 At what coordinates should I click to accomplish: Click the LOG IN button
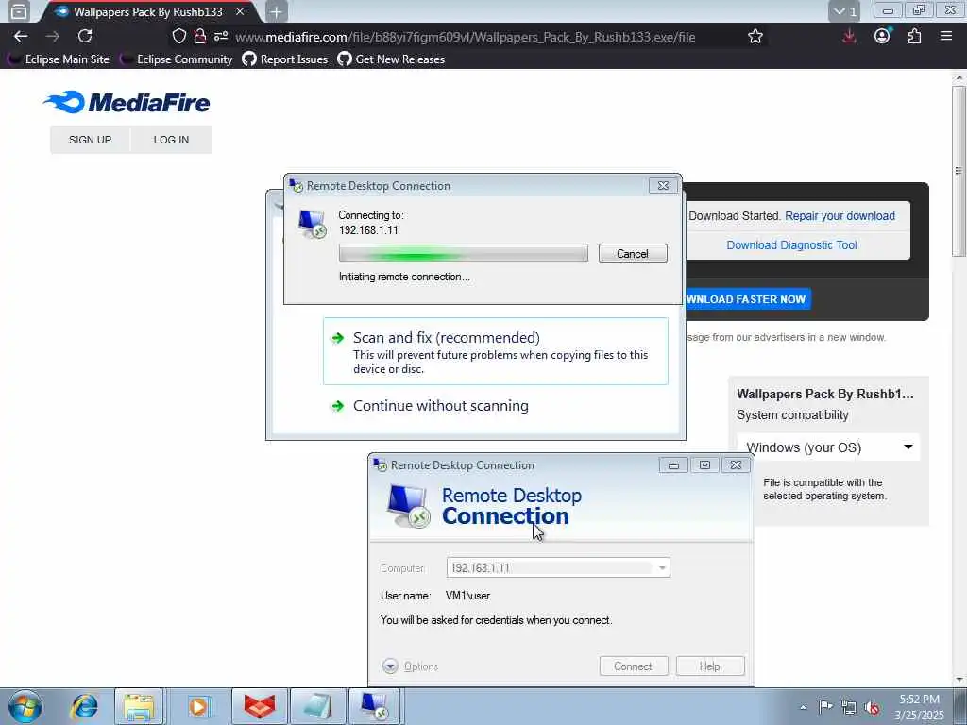(172, 140)
